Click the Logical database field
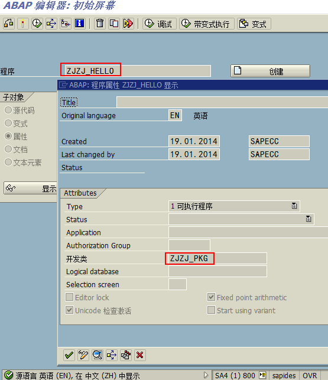 (x=217, y=271)
